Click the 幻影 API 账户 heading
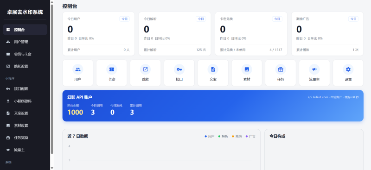The height and width of the screenshot is (170, 371). click(x=80, y=97)
